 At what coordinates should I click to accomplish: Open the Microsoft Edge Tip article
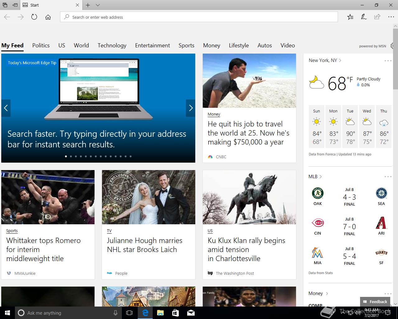[97, 139]
